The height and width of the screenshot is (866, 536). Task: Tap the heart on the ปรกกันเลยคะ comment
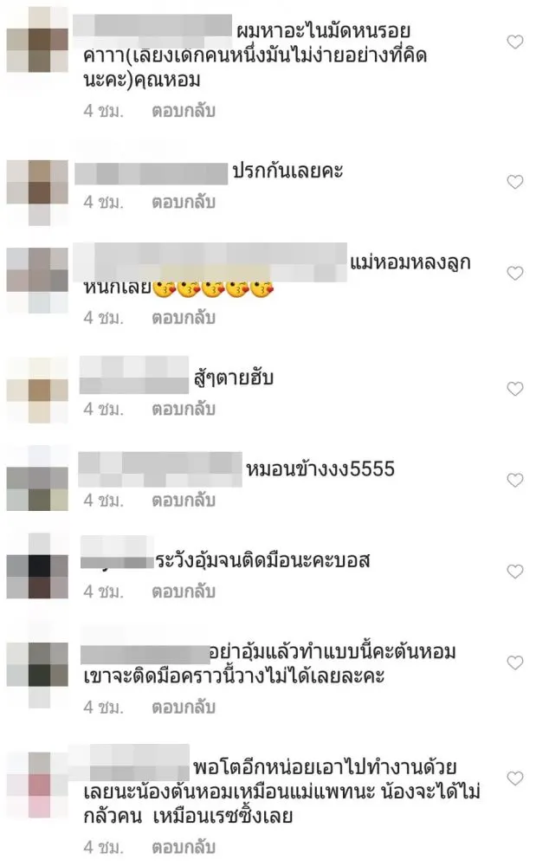point(514,182)
